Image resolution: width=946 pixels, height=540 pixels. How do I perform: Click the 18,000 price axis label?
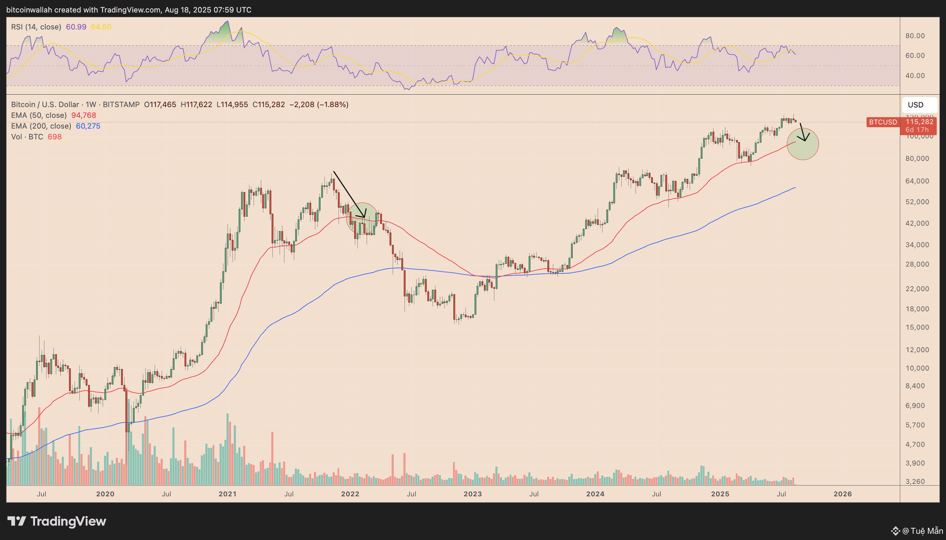[x=917, y=309]
